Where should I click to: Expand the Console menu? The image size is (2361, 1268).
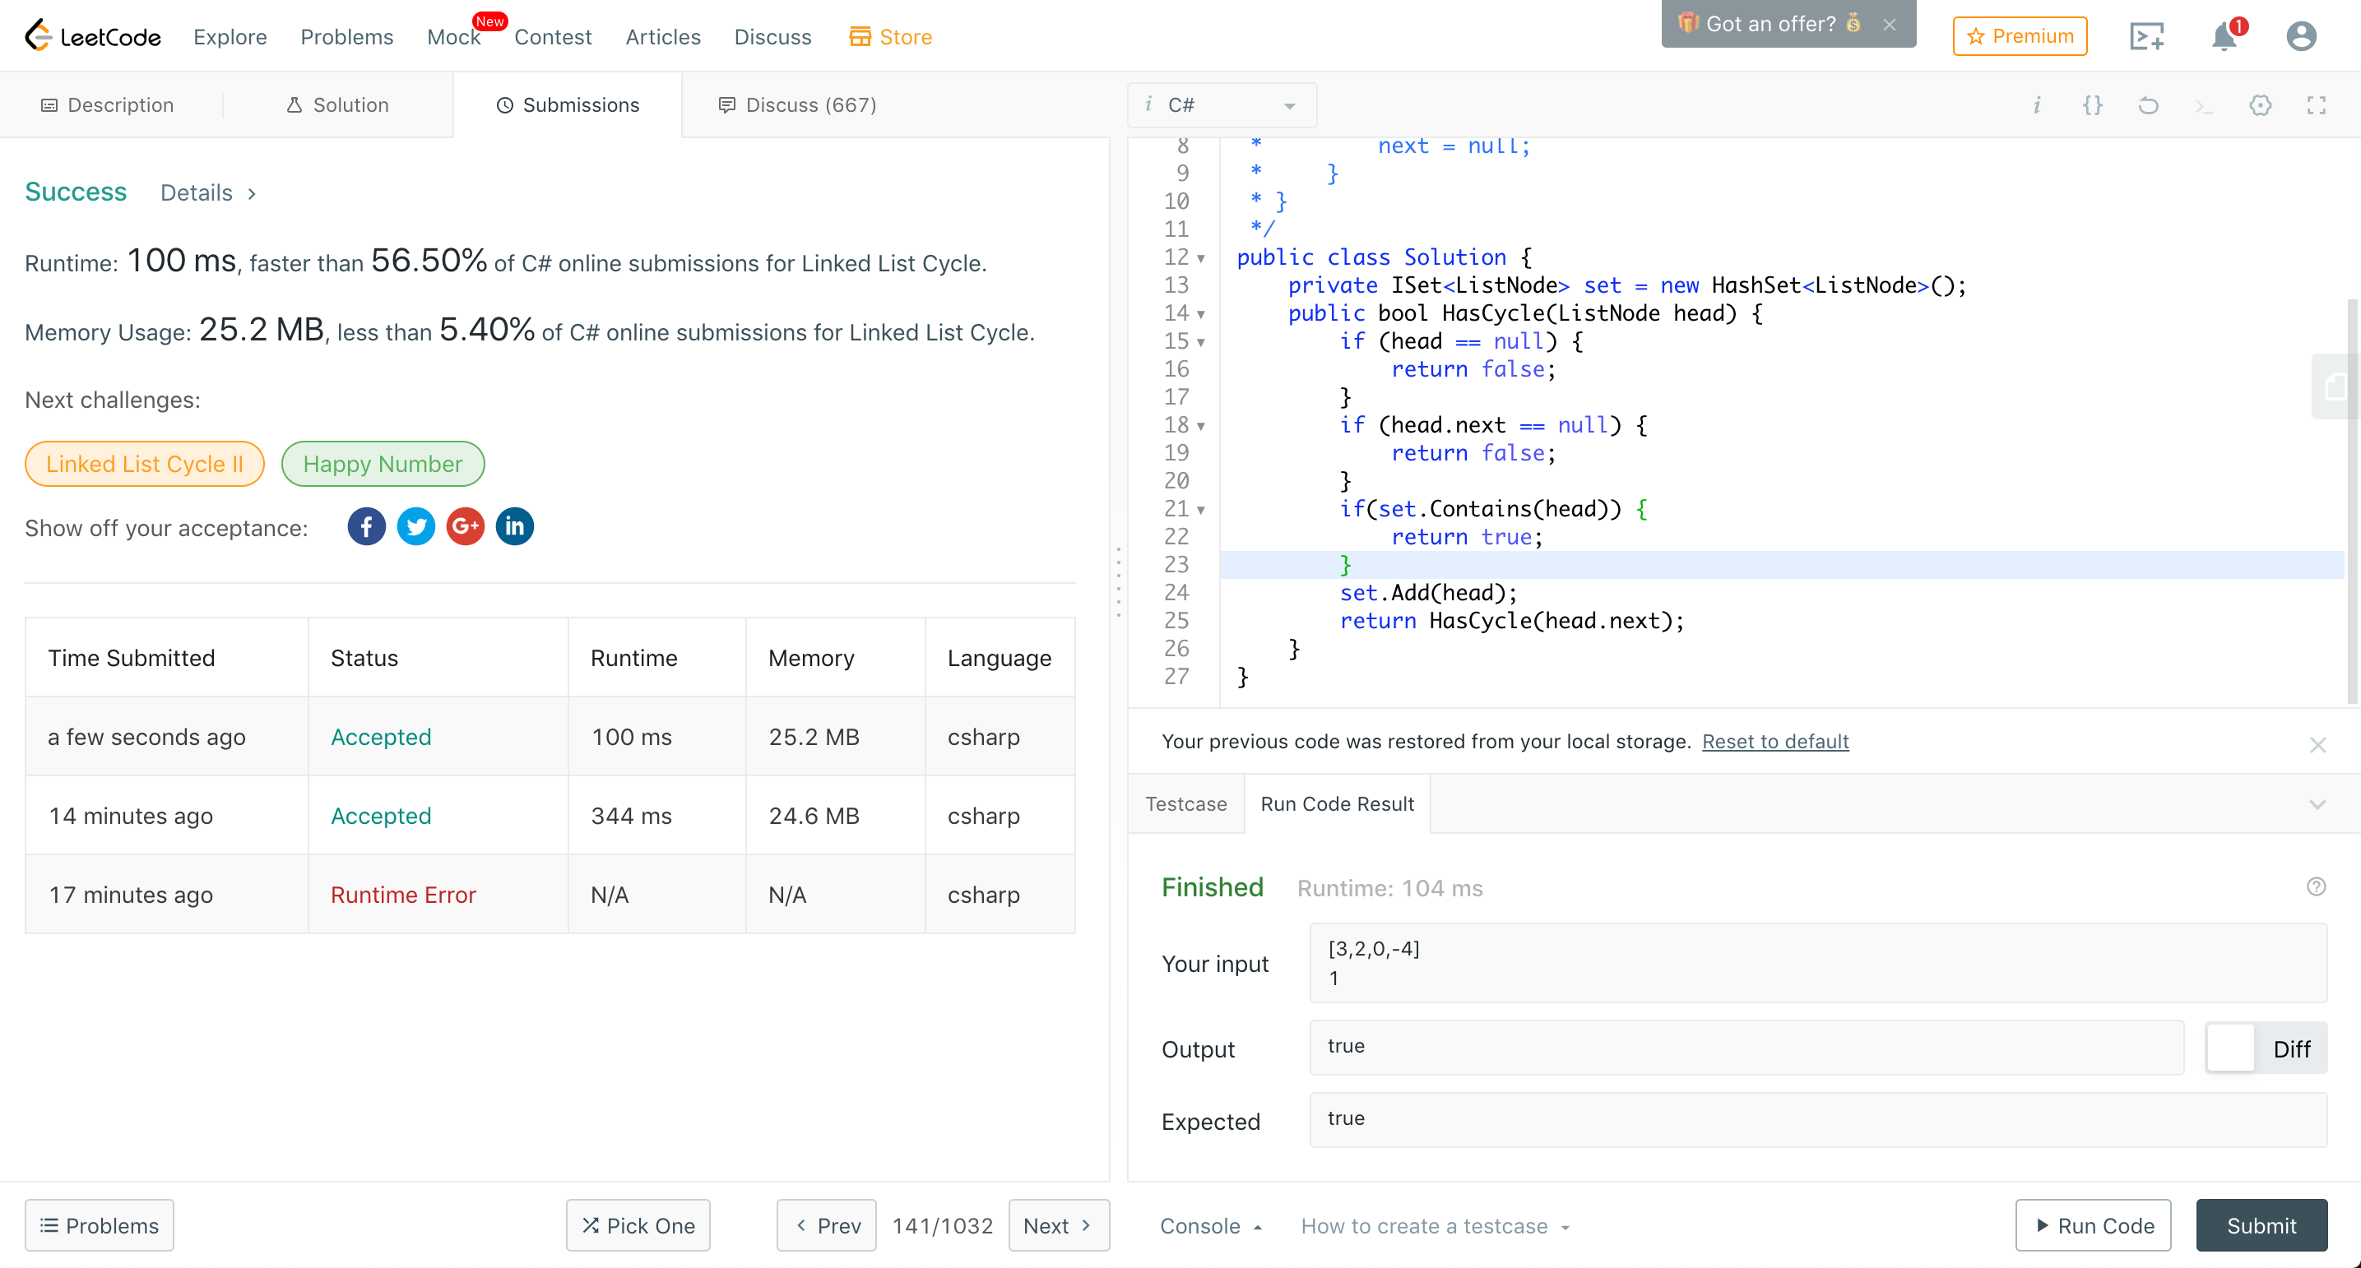[x=1212, y=1226]
